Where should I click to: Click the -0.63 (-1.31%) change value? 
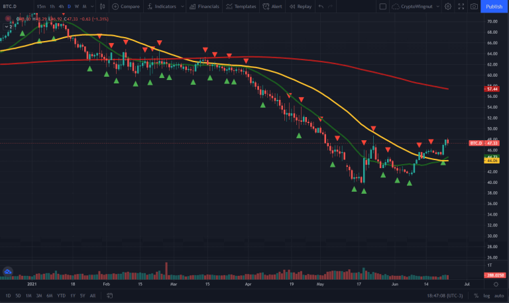[95, 19]
